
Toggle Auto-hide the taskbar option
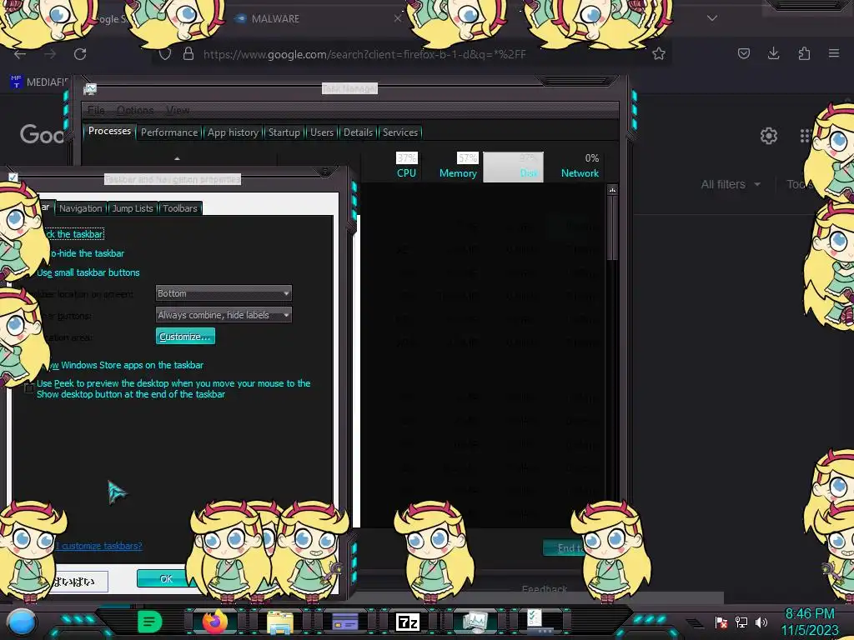86,253
